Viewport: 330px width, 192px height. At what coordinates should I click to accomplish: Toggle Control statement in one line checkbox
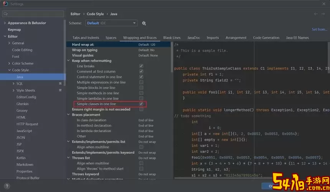[x=141, y=77]
